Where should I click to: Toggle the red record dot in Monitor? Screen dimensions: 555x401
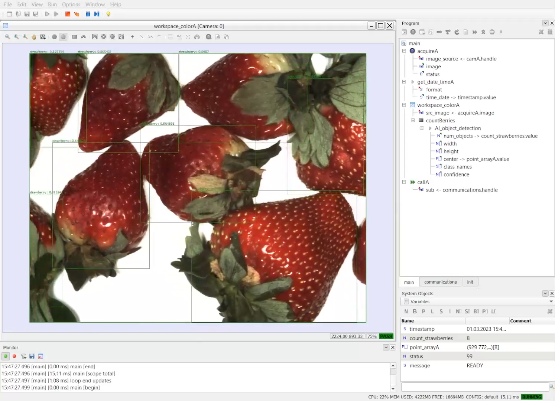[x=14, y=356]
